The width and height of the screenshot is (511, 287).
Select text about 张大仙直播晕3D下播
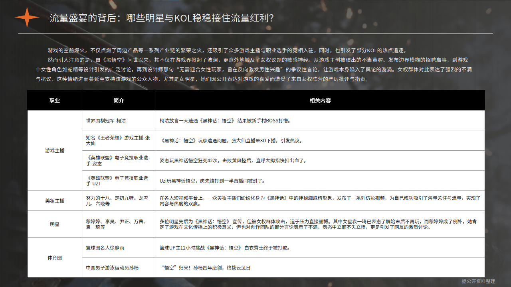point(231,141)
